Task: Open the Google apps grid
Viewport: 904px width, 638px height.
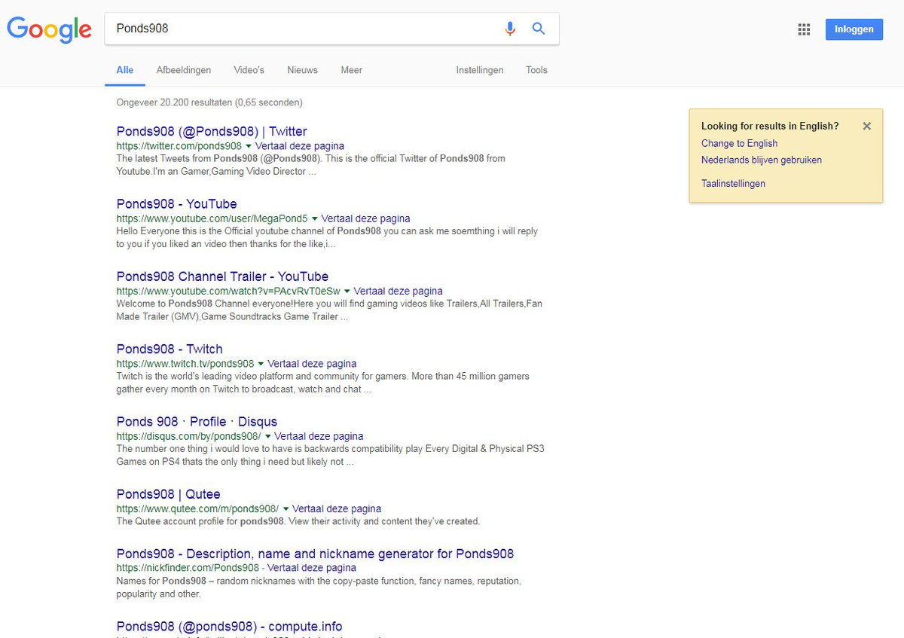Action: coord(804,29)
